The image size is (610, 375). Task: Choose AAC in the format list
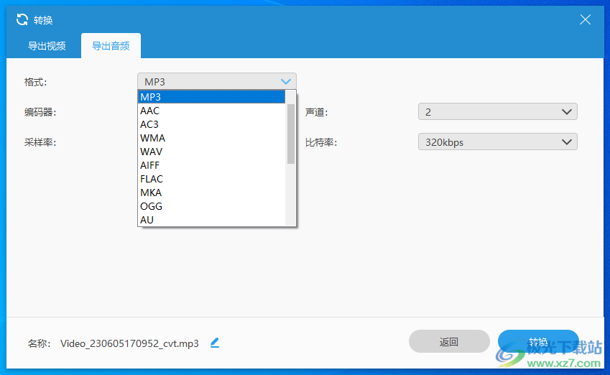tap(212, 111)
